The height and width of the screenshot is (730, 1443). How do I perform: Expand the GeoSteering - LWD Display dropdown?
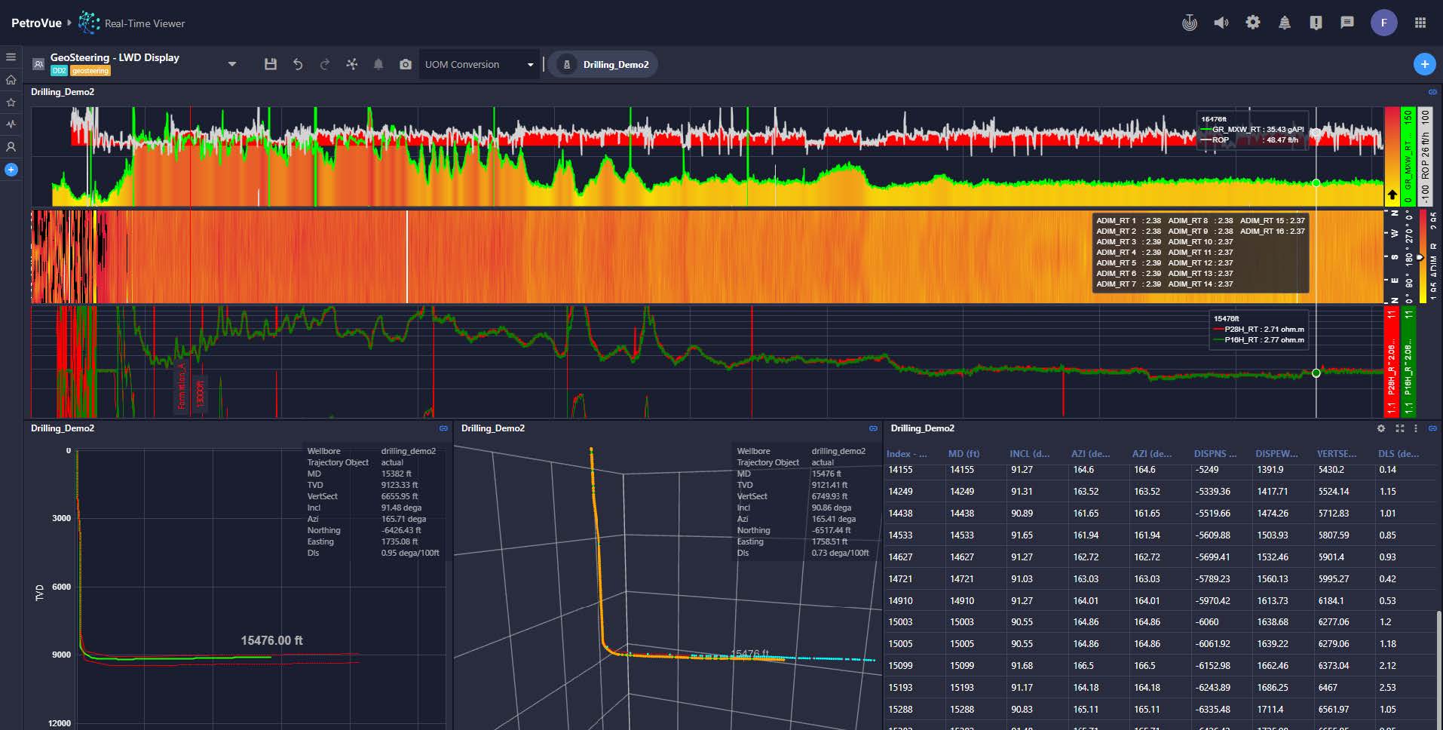[232, 64]
